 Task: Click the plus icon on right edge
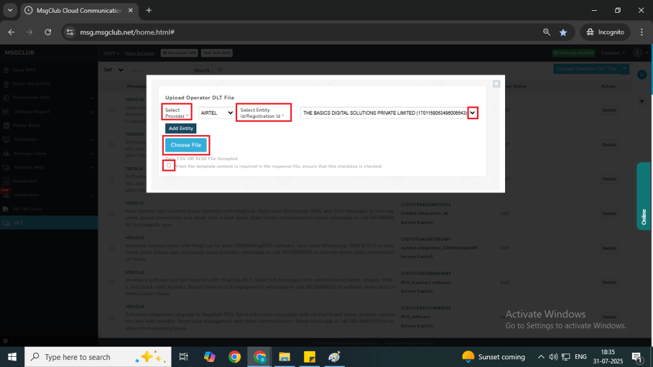(642, 101)
